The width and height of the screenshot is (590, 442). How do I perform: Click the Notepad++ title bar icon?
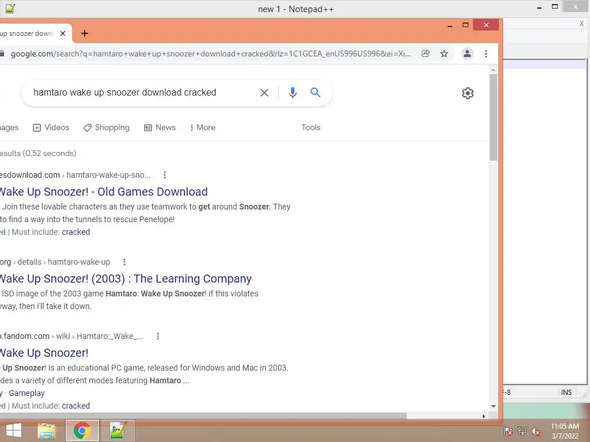pyautogui.click(x=10, y=8)
